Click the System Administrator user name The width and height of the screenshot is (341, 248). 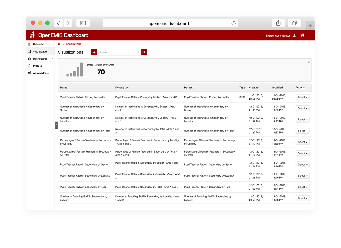pos(278,36)
